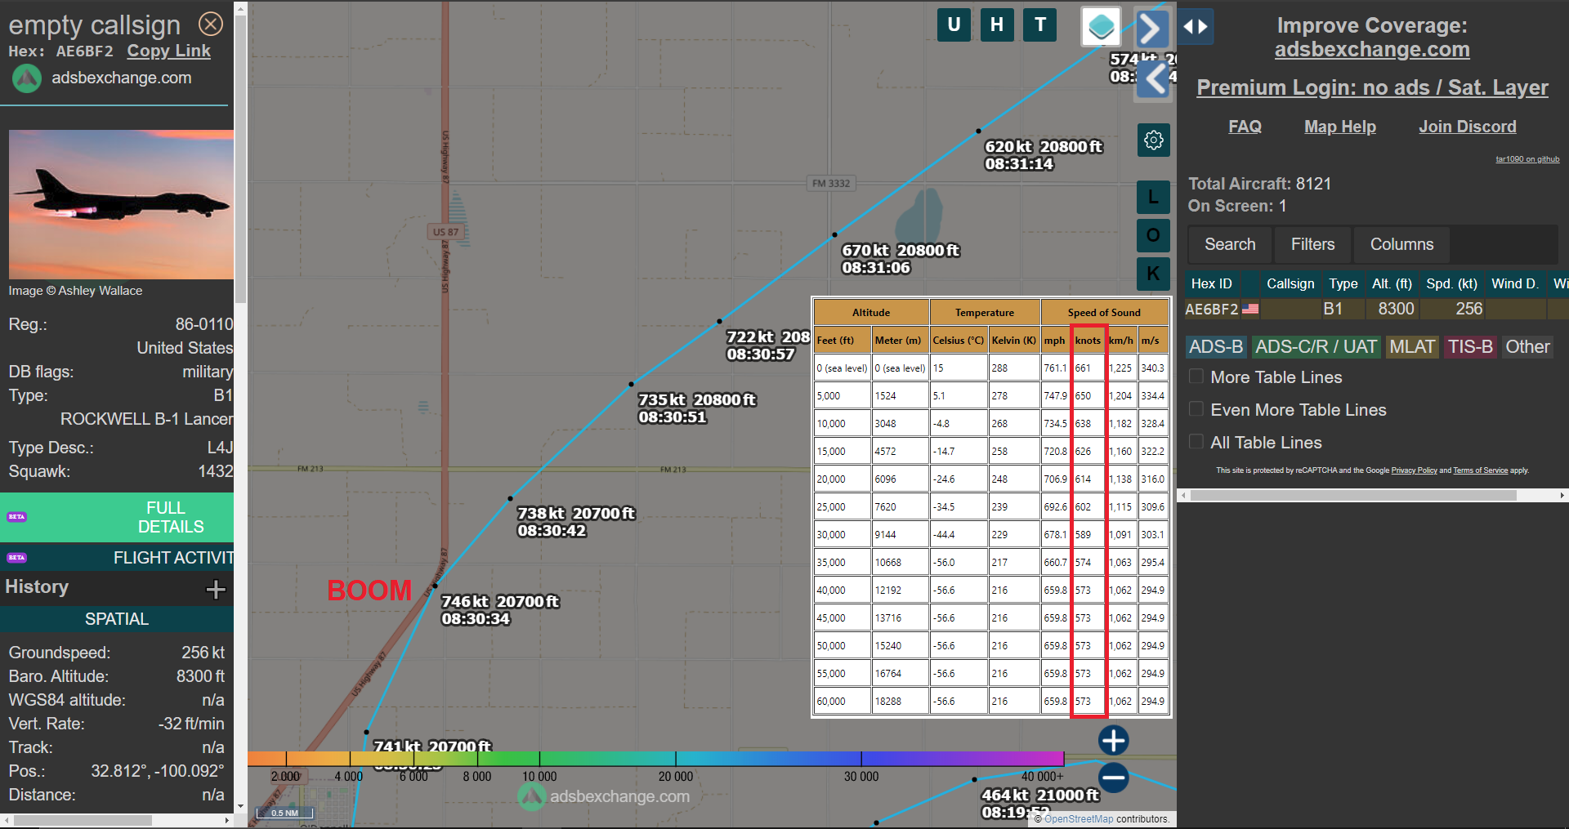This screenshot has height=829, width=1569.
Task: Sort table by Alt. (ft) column
Action: [1392, 283]
